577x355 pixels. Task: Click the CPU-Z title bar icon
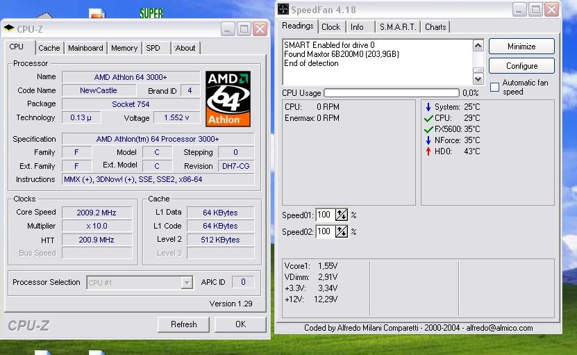tap(9, 28)
